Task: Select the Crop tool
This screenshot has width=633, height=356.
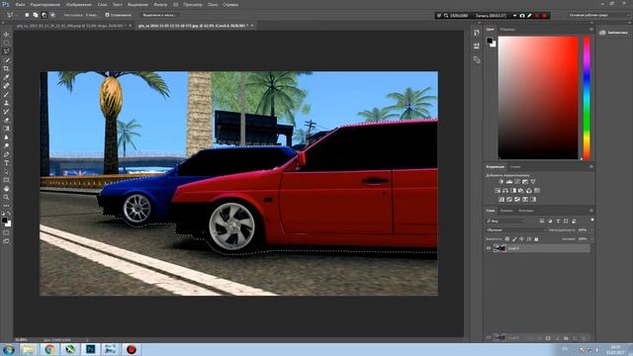Action: click(x=7, y=68)
